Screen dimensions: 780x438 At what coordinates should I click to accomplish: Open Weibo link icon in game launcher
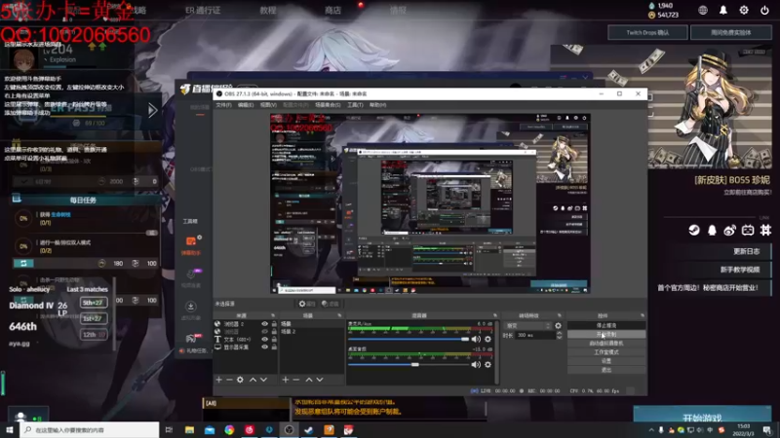(x=729, y=230)
